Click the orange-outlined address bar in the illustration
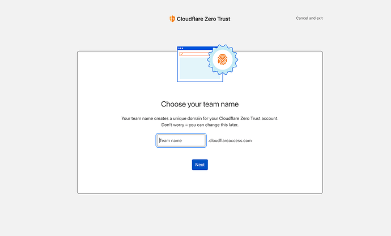Viewport: 391px width, 236px height. click(x=195, y=54)
